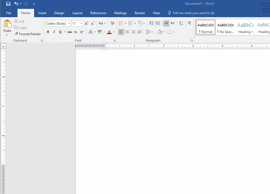Click the line spacing icon
This screenshot has height=194, width=270.
coord(148,32)
